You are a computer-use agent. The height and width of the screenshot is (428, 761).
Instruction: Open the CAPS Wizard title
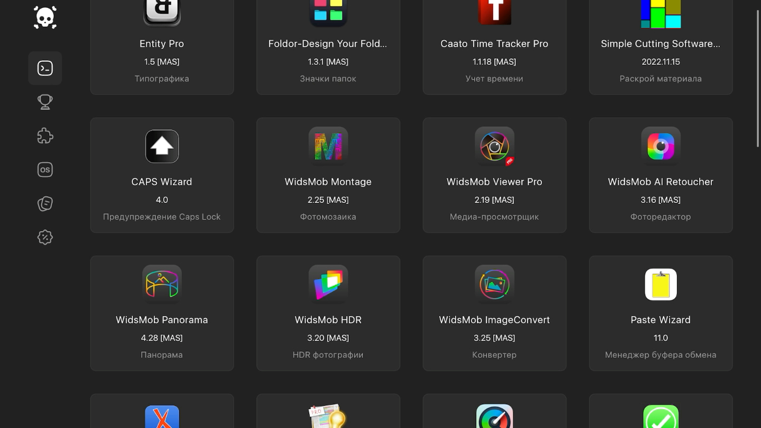162,182
